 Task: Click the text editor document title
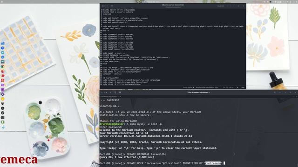(x=173, y=5)
